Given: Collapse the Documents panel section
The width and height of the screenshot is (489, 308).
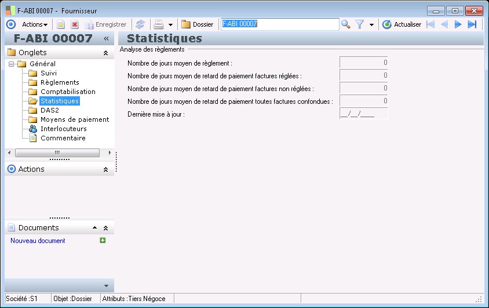Looking at the screenshot, I should coord(105,228).
